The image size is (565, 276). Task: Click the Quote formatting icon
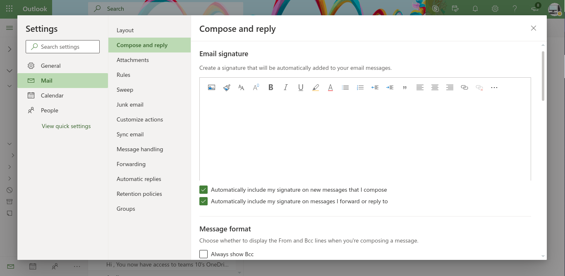405,88
